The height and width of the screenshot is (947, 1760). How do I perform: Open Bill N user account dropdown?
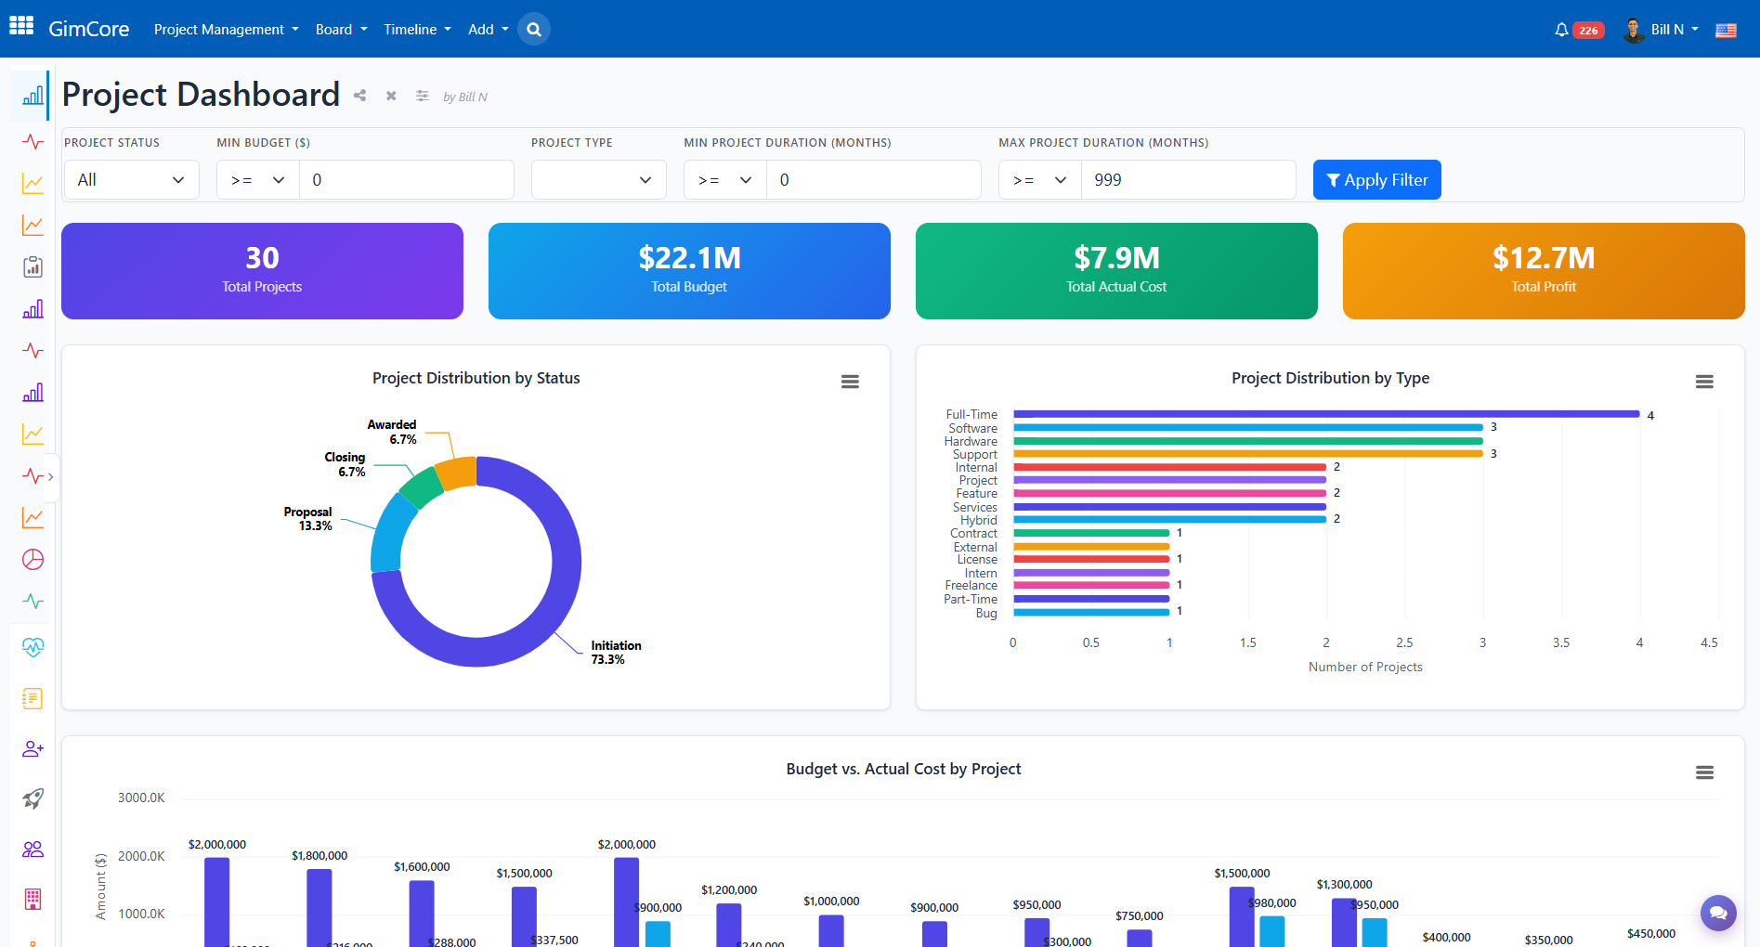pyautogui.click(x=1661, y=30)
